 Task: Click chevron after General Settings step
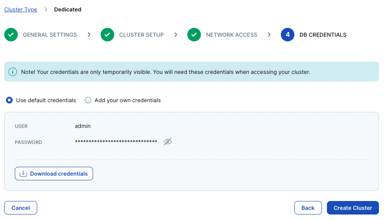pyautogui.click(x=89, y=35)
